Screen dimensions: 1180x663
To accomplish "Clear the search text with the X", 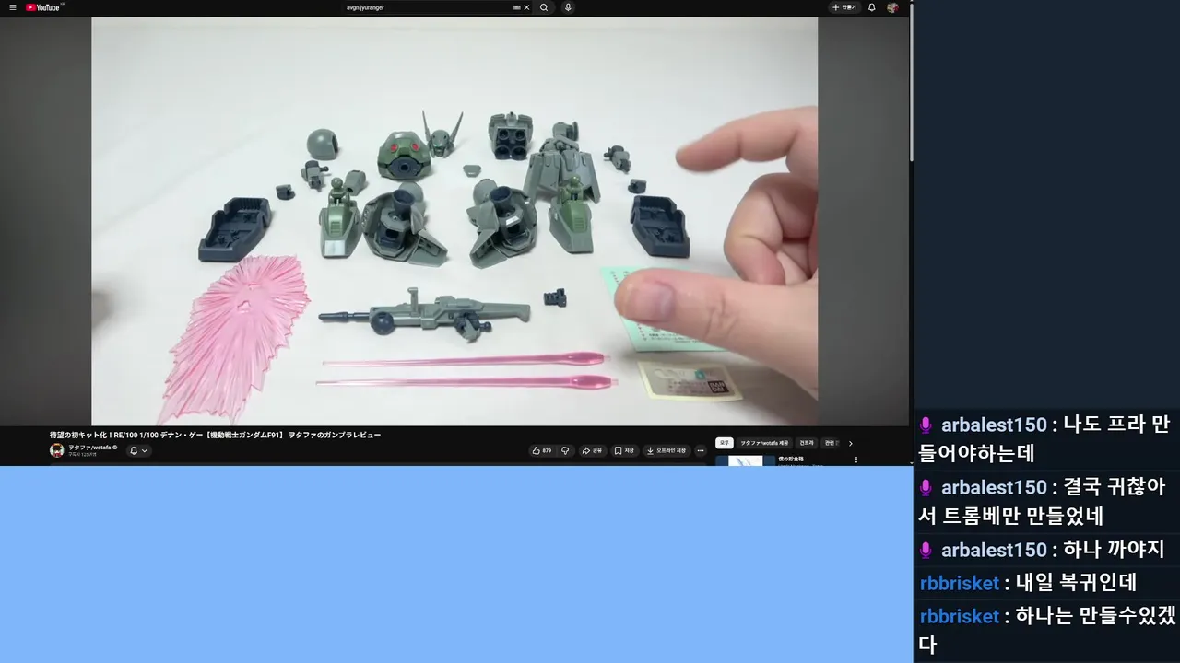I will [x=526, y=7].
